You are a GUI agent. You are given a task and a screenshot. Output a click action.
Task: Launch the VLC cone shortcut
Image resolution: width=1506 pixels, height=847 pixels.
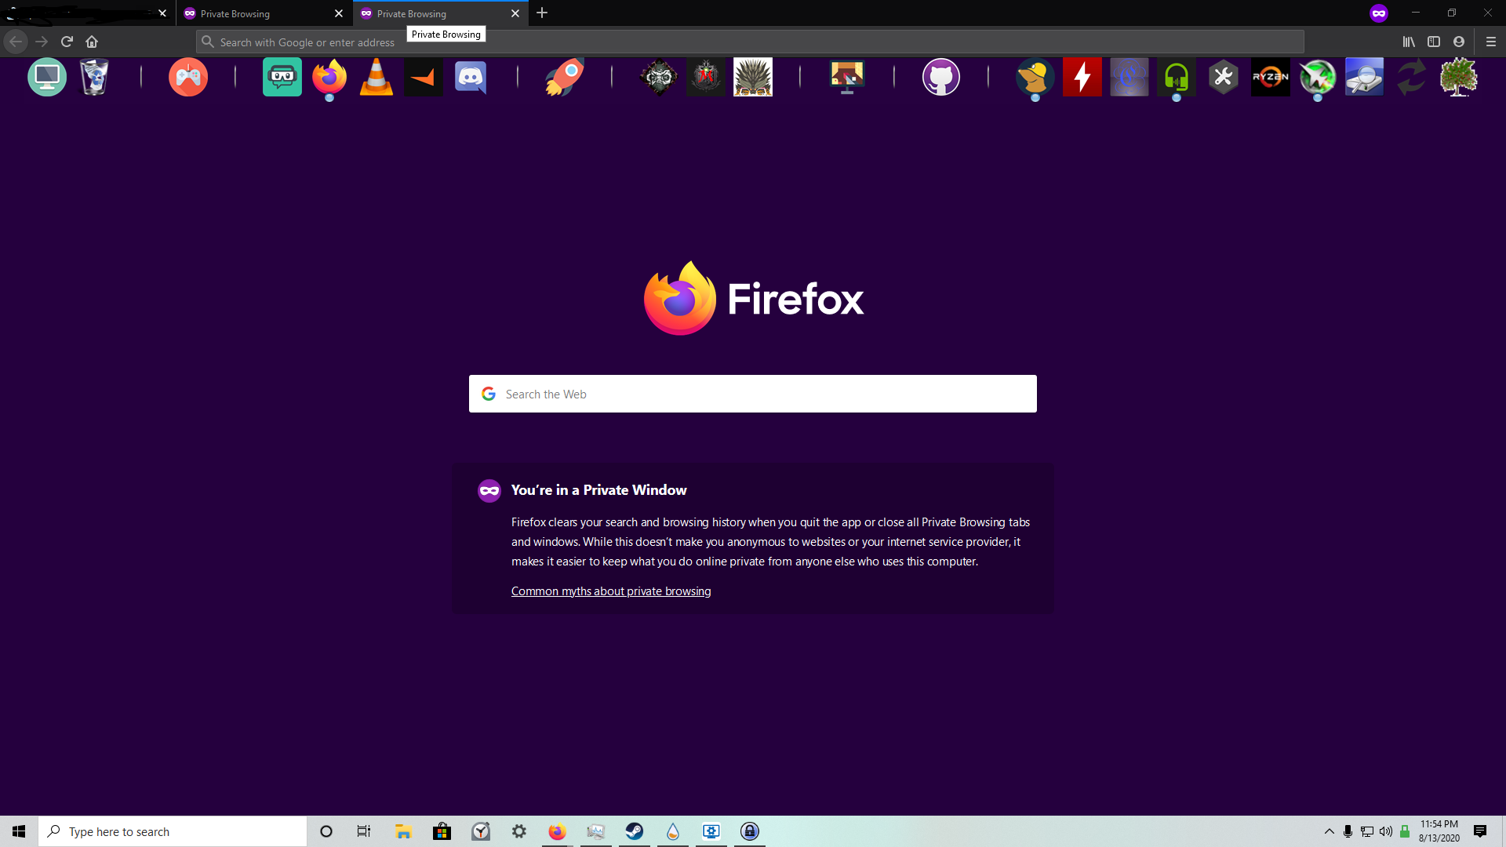[x=376, y=77]
